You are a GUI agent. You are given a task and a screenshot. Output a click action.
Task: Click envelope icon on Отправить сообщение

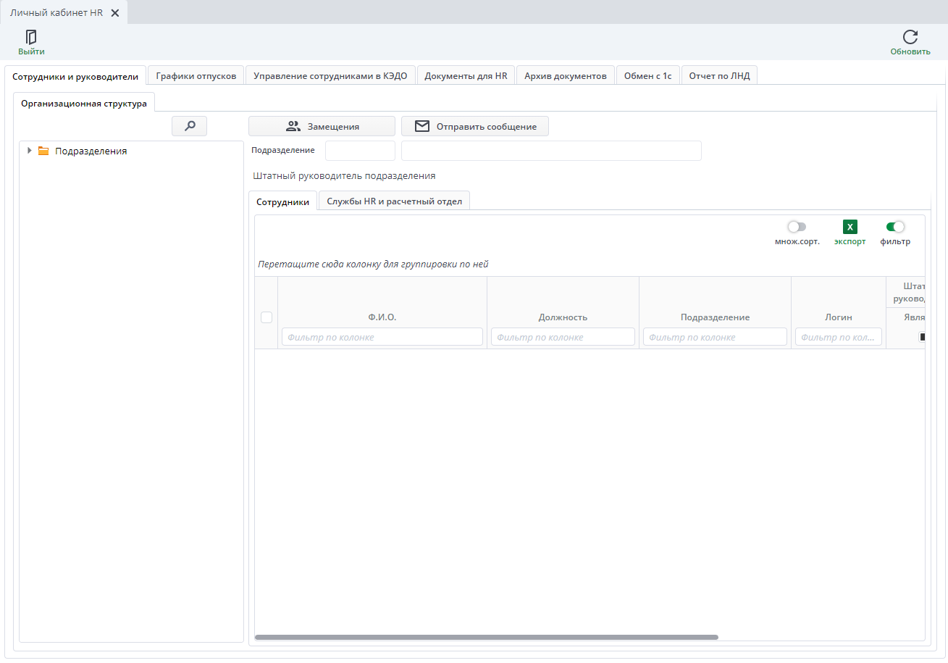tap(422, 126)
